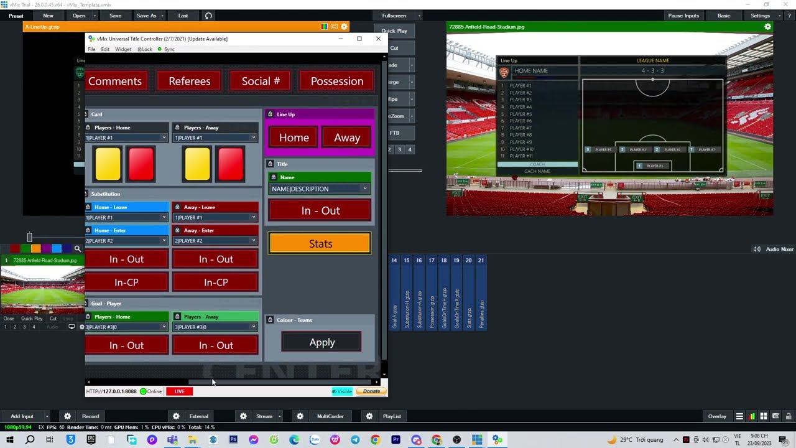Click the Audio Mixer speaker icon
796x448 pixels.
pos(757,249)
